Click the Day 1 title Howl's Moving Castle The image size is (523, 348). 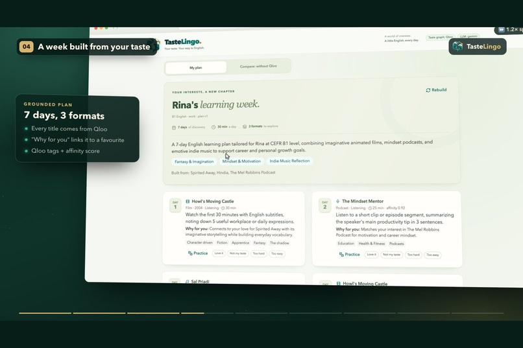(x=212, y=202)
